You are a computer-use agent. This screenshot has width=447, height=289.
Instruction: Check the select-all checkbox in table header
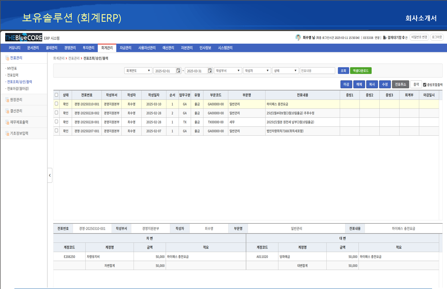coord(56,95)
